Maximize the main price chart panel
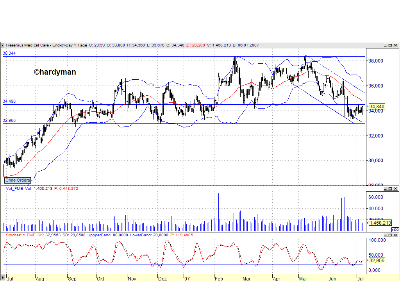400x300 pixels. pyautogui.click(x=390, y=45)
